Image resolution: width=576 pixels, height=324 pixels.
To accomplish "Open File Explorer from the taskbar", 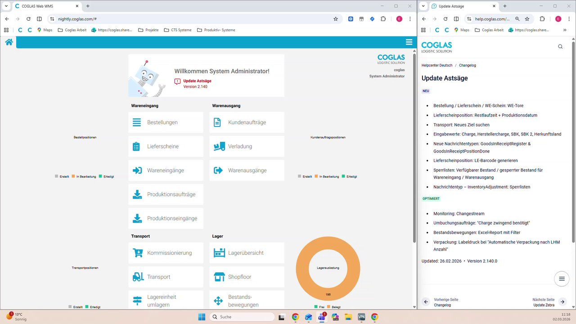I will pyautogui.click(x=348, y=317).
